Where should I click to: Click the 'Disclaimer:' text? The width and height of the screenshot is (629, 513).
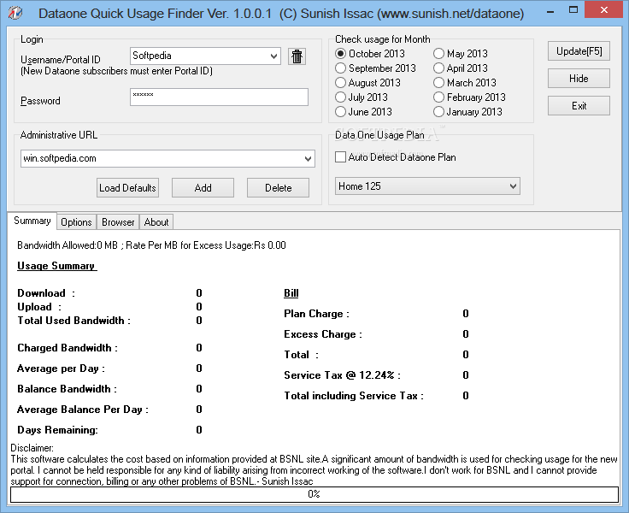pos(32,448)
